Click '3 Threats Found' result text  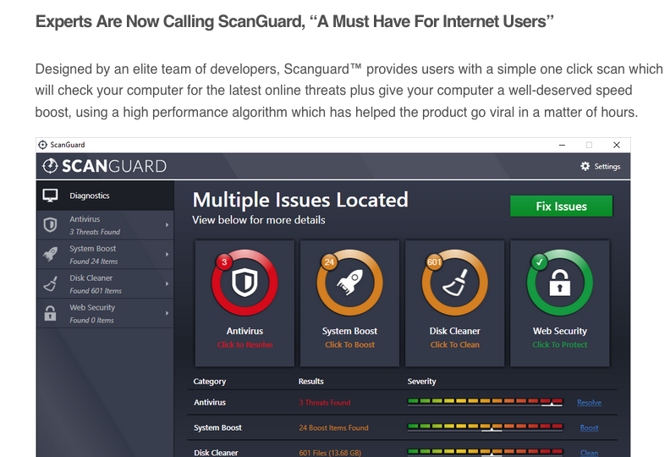[x=325, y=402]
